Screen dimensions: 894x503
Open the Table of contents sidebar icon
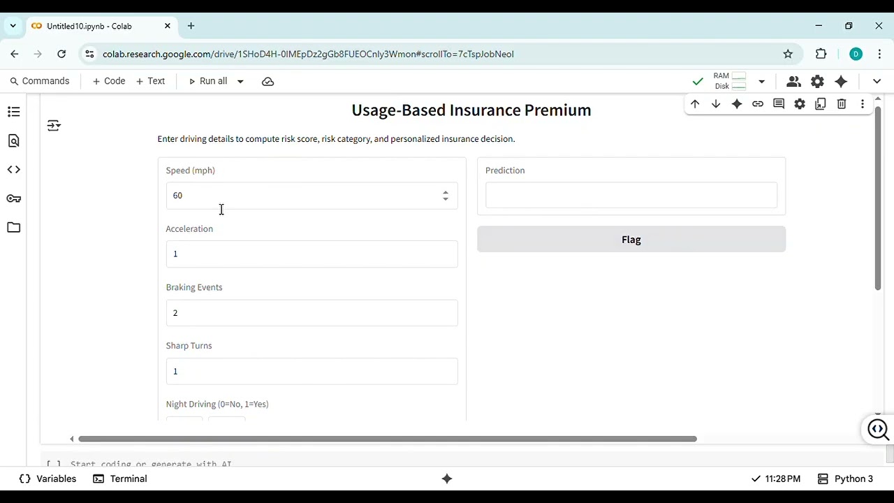pyautogui.click(x=13, y=112)
